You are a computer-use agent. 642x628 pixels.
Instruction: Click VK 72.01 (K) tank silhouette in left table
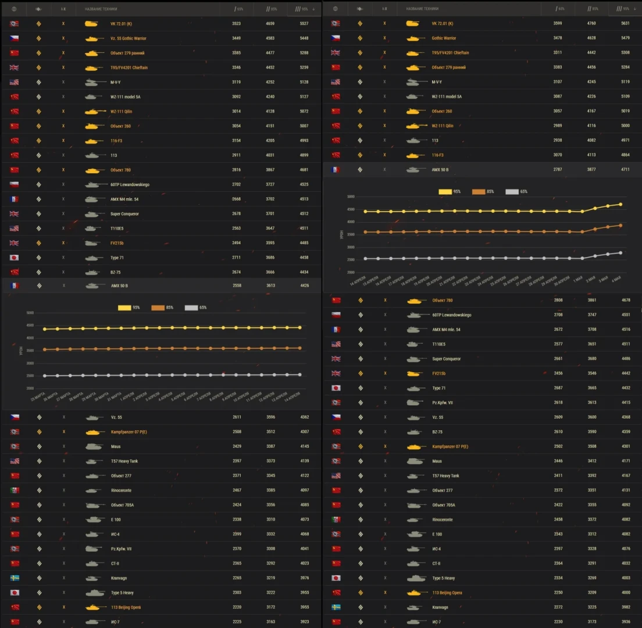[x=91, y=24]
